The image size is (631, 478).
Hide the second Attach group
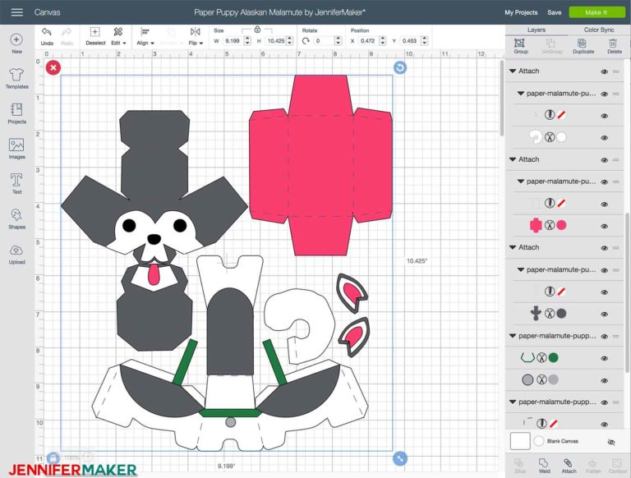tap(604, 160)
